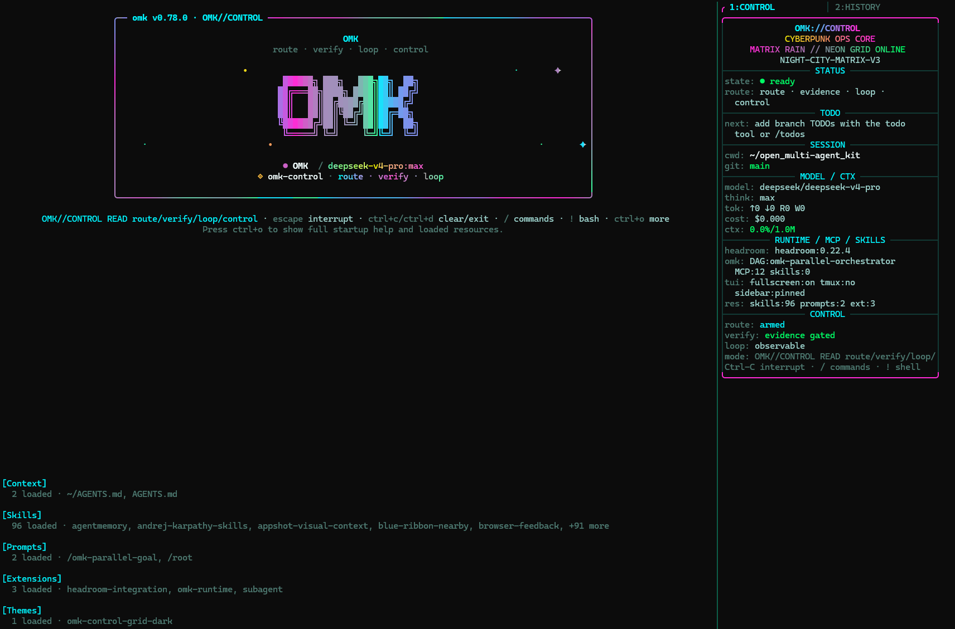Click the 'MODEL / CTX' section header
This screenshot has width=955, height=629.
[x=827, y=177]
